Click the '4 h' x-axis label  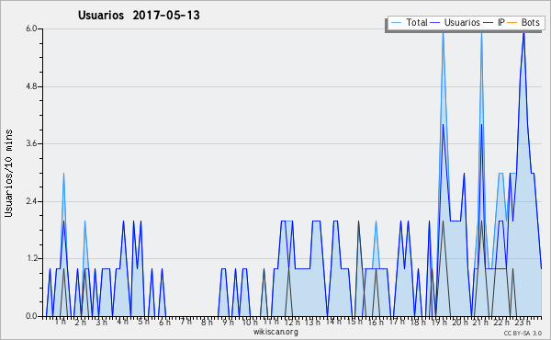[x=123, y=322]
